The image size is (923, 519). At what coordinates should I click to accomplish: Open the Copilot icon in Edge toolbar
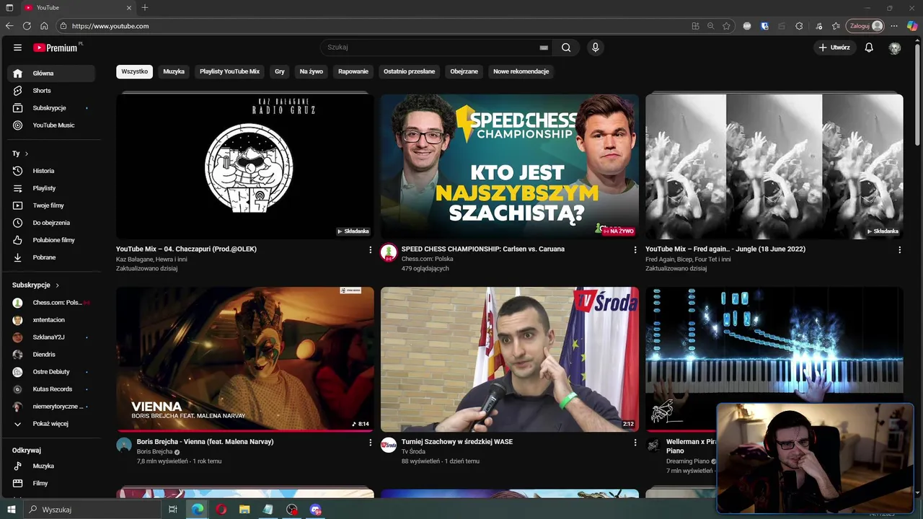tap(912, 26)
